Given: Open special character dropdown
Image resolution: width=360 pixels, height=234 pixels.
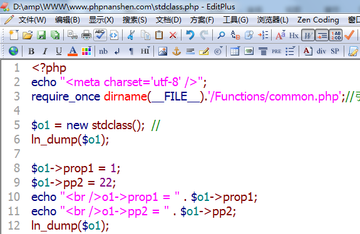Looking at the screenshot, I should [218, 51].
